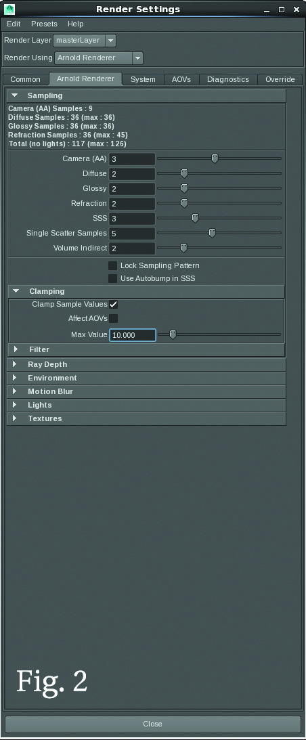Click the Camera (AA) value field
The height and width of the screenshot is (740, 306).
click(x=132, y=159)
